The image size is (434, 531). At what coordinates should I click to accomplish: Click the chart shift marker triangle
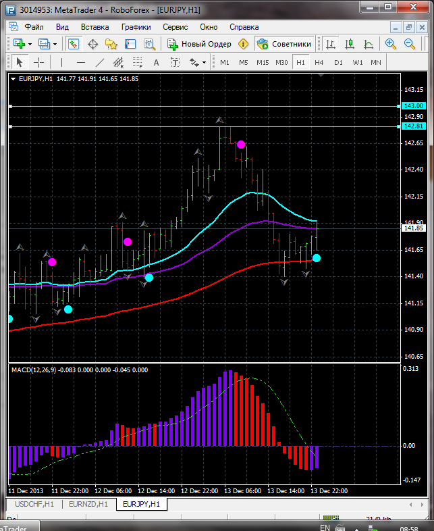tap(321, 75)
